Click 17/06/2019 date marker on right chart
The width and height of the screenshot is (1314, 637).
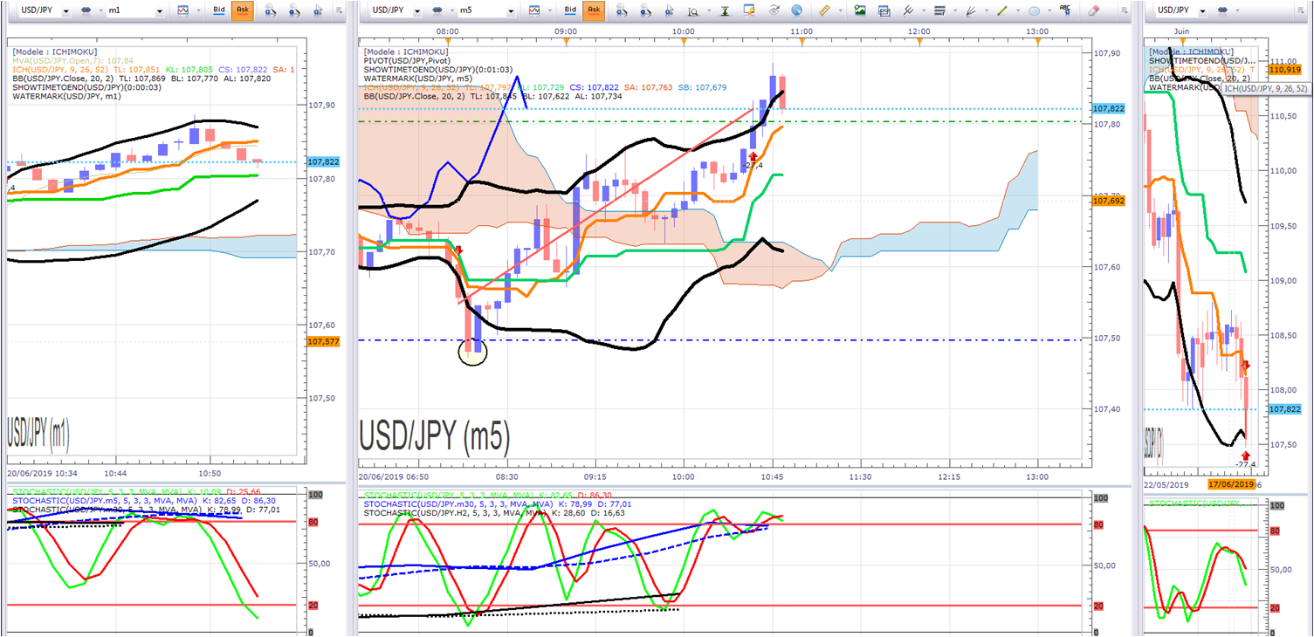[1231, 483]
